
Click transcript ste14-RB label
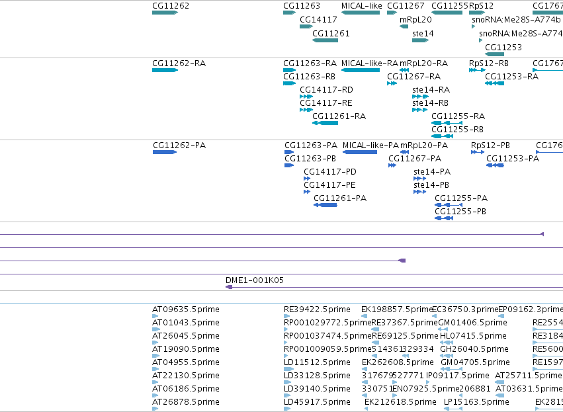pyautogui.click(x=430, y=103)
